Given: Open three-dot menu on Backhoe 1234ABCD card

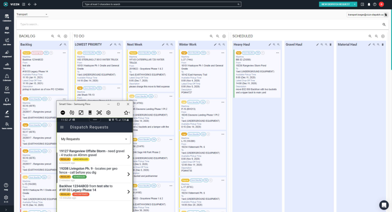Looking at the screenshot, I should click(64, 53).
